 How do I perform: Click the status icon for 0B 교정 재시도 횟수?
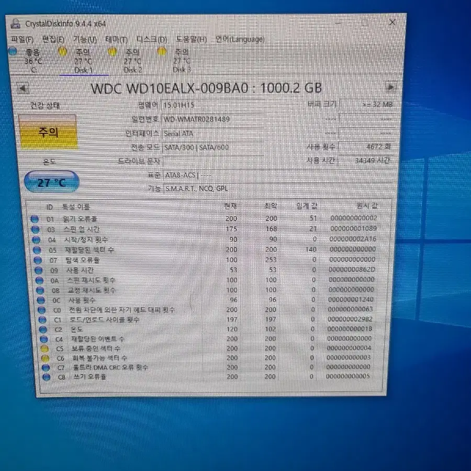click(x=40, y=290)
